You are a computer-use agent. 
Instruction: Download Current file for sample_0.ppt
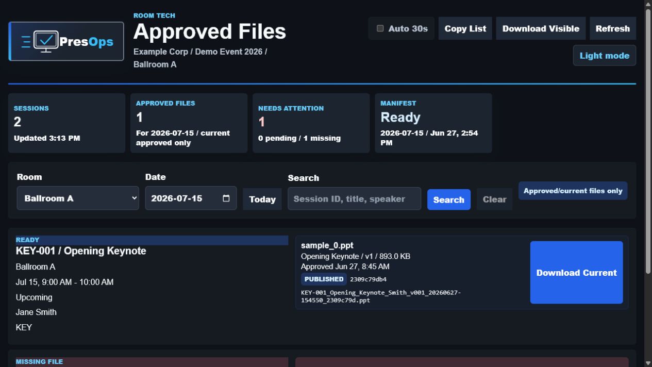pos(577,273)
